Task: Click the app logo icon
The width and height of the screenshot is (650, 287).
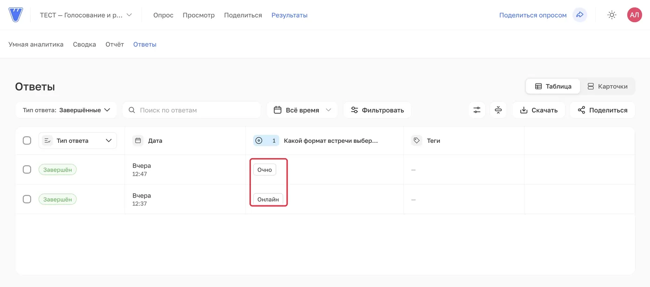Action: coord(16,15)
